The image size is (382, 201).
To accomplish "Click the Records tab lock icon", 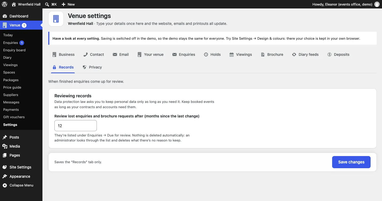I will pyautogui.click(x=54, y=67).
